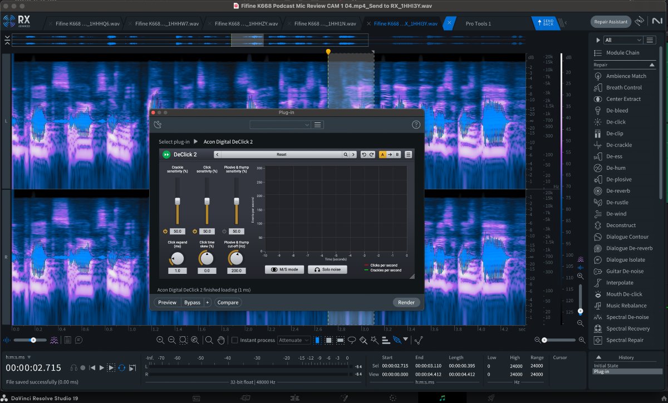The width and height of the screenshot is (668, 403).
Task: Click the DeClick 2 undo arrow
Action: [364, 154]
